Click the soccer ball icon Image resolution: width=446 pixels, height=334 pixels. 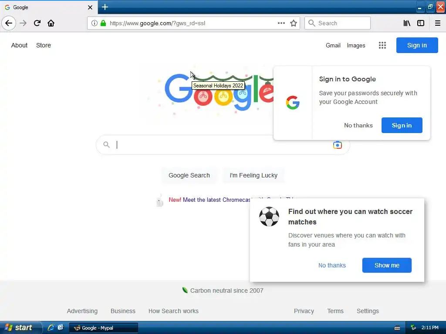(x=269, y=217)
